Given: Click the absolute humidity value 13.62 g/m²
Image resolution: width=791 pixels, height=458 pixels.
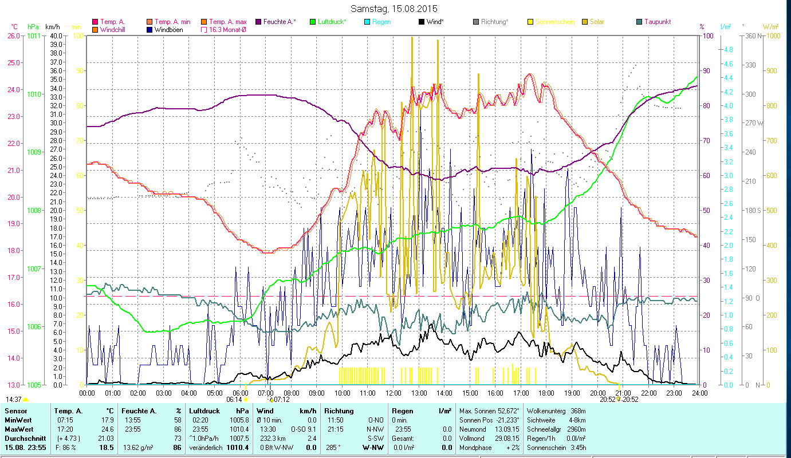Looking at the screenshot, I should point(139,448).
